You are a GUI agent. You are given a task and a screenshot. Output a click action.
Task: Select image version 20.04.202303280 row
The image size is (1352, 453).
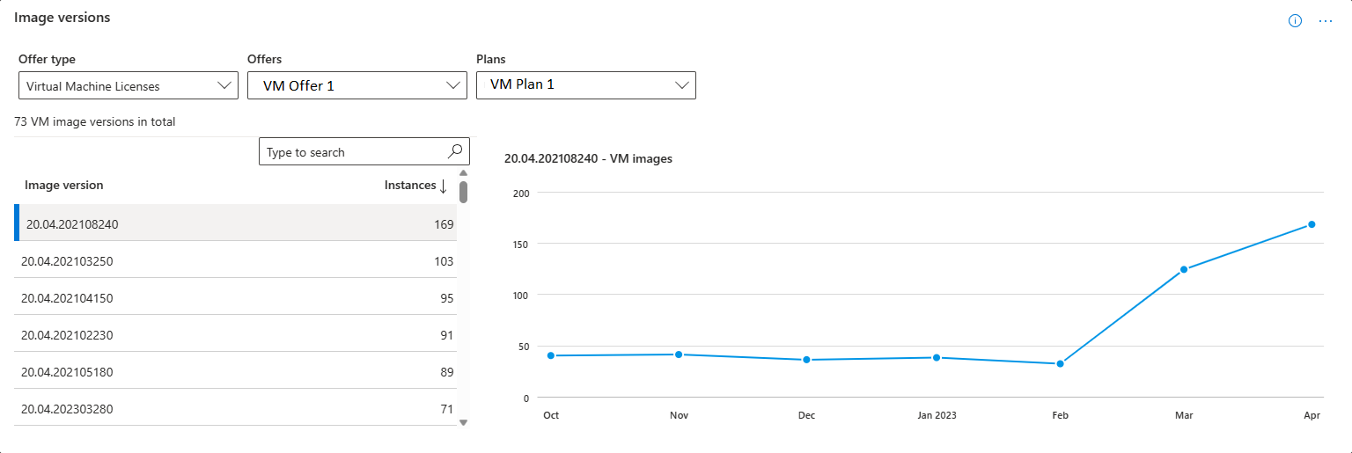[238, 409]
